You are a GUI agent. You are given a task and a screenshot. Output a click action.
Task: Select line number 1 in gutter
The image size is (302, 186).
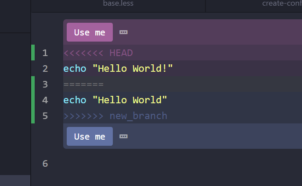click(45, 53)
